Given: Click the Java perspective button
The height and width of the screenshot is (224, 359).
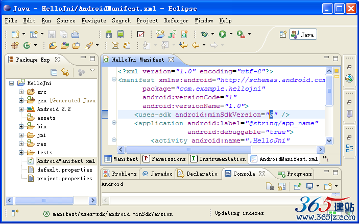Looking at the screenshot, I should 303,35.
